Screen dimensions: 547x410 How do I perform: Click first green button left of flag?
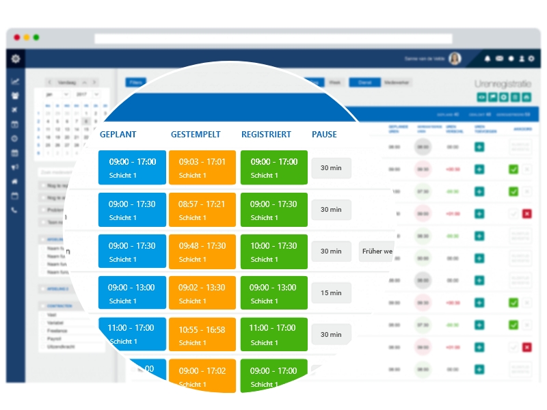pos(482,97)
